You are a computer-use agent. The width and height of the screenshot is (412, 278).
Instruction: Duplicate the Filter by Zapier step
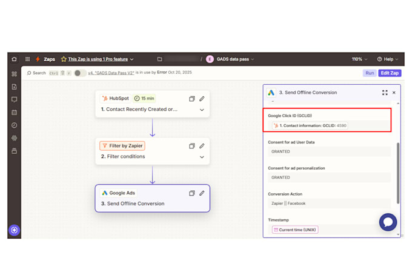point(192,146)
